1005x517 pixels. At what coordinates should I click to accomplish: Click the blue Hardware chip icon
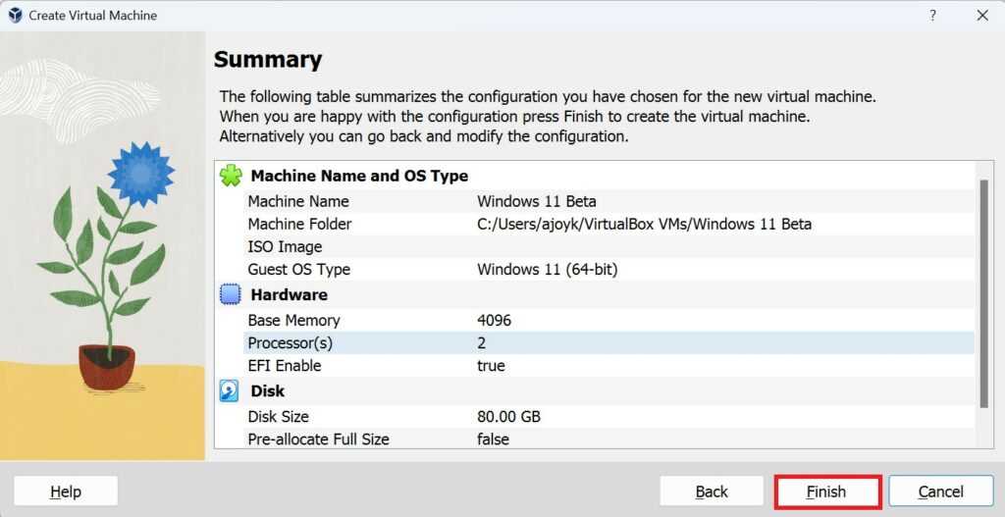230,294
